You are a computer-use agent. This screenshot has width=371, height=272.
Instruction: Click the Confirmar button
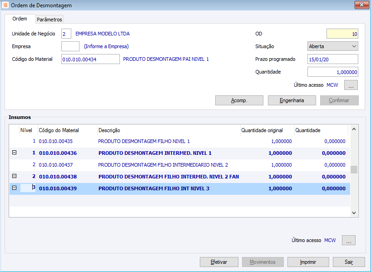[339, 100]
